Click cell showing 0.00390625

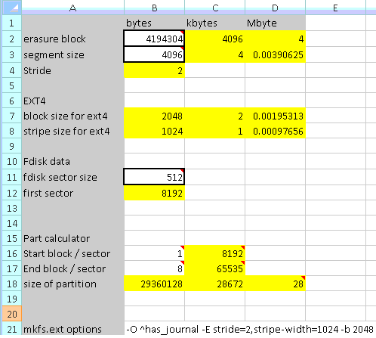[275, 54]
